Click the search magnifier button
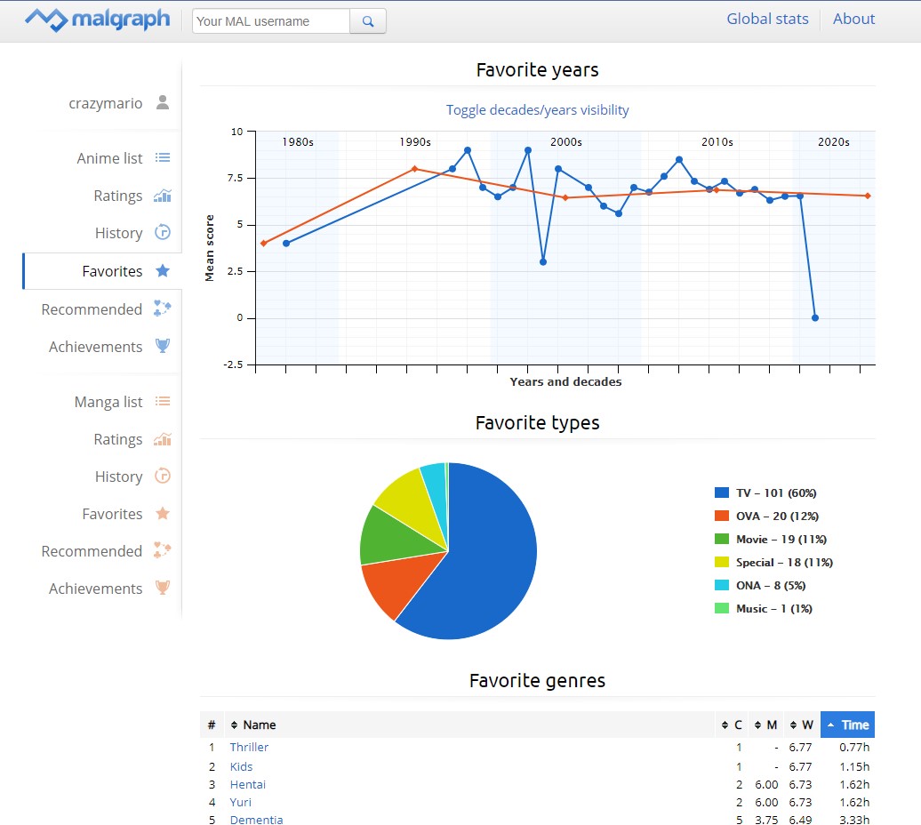Screen dimensions: 921x825 click(368, 21)
